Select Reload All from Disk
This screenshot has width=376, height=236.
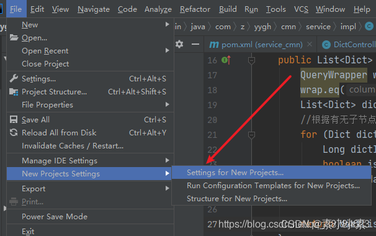90,132
